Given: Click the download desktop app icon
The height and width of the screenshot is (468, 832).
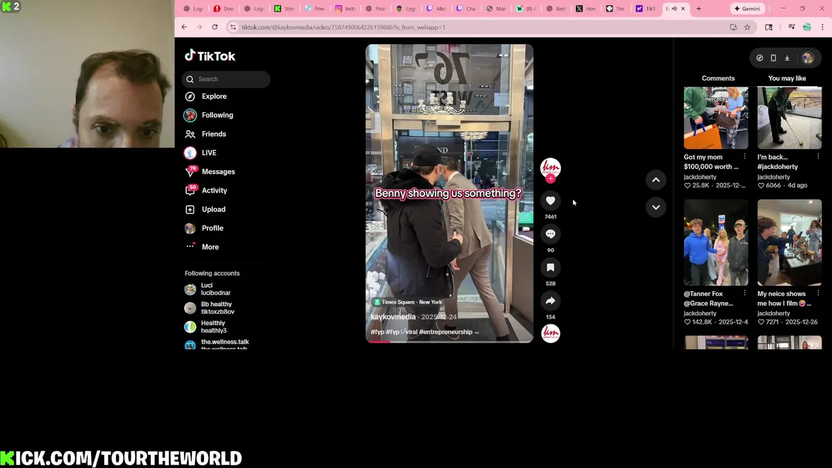Looking at the screenshot, I should [787, 58].
